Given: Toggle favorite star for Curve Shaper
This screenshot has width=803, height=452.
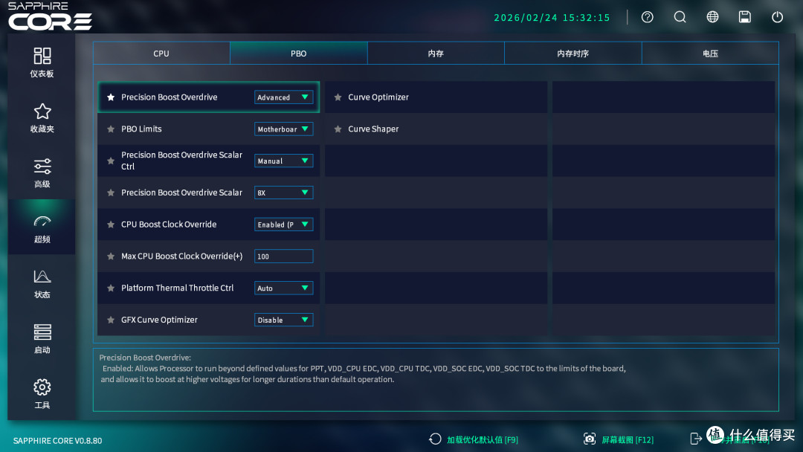Looking at the screenshot, I should click(338, 129).
